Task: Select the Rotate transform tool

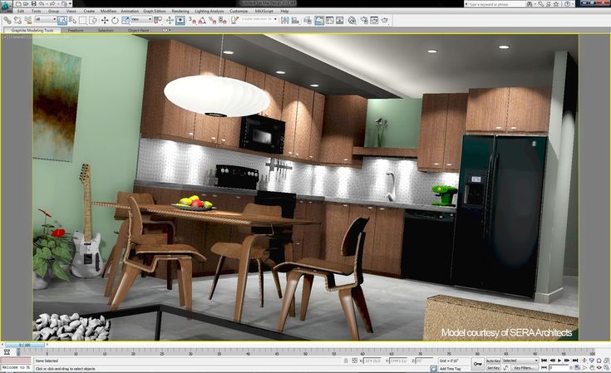Action: click(116, 20)
